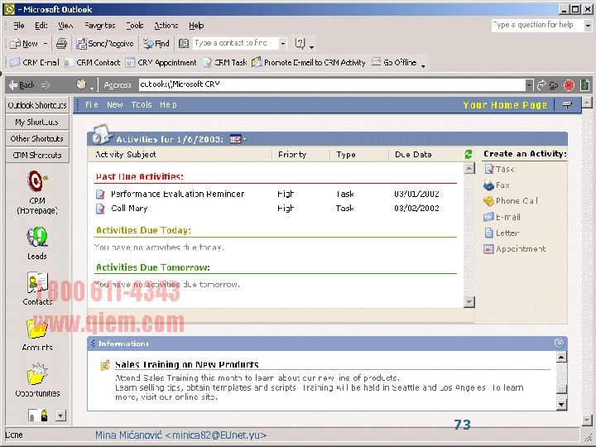Open the New item dropdown arrow
The height and width of the screenshot is (447, 596).
point(46,44)
